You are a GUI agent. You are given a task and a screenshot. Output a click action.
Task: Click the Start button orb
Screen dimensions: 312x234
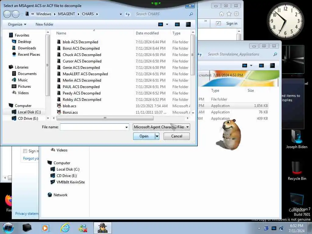tap(8, 228)
